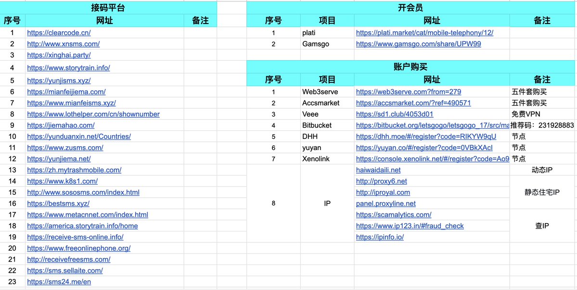
Task: Open the www.storytrain.info link
Action: point(68,68)
